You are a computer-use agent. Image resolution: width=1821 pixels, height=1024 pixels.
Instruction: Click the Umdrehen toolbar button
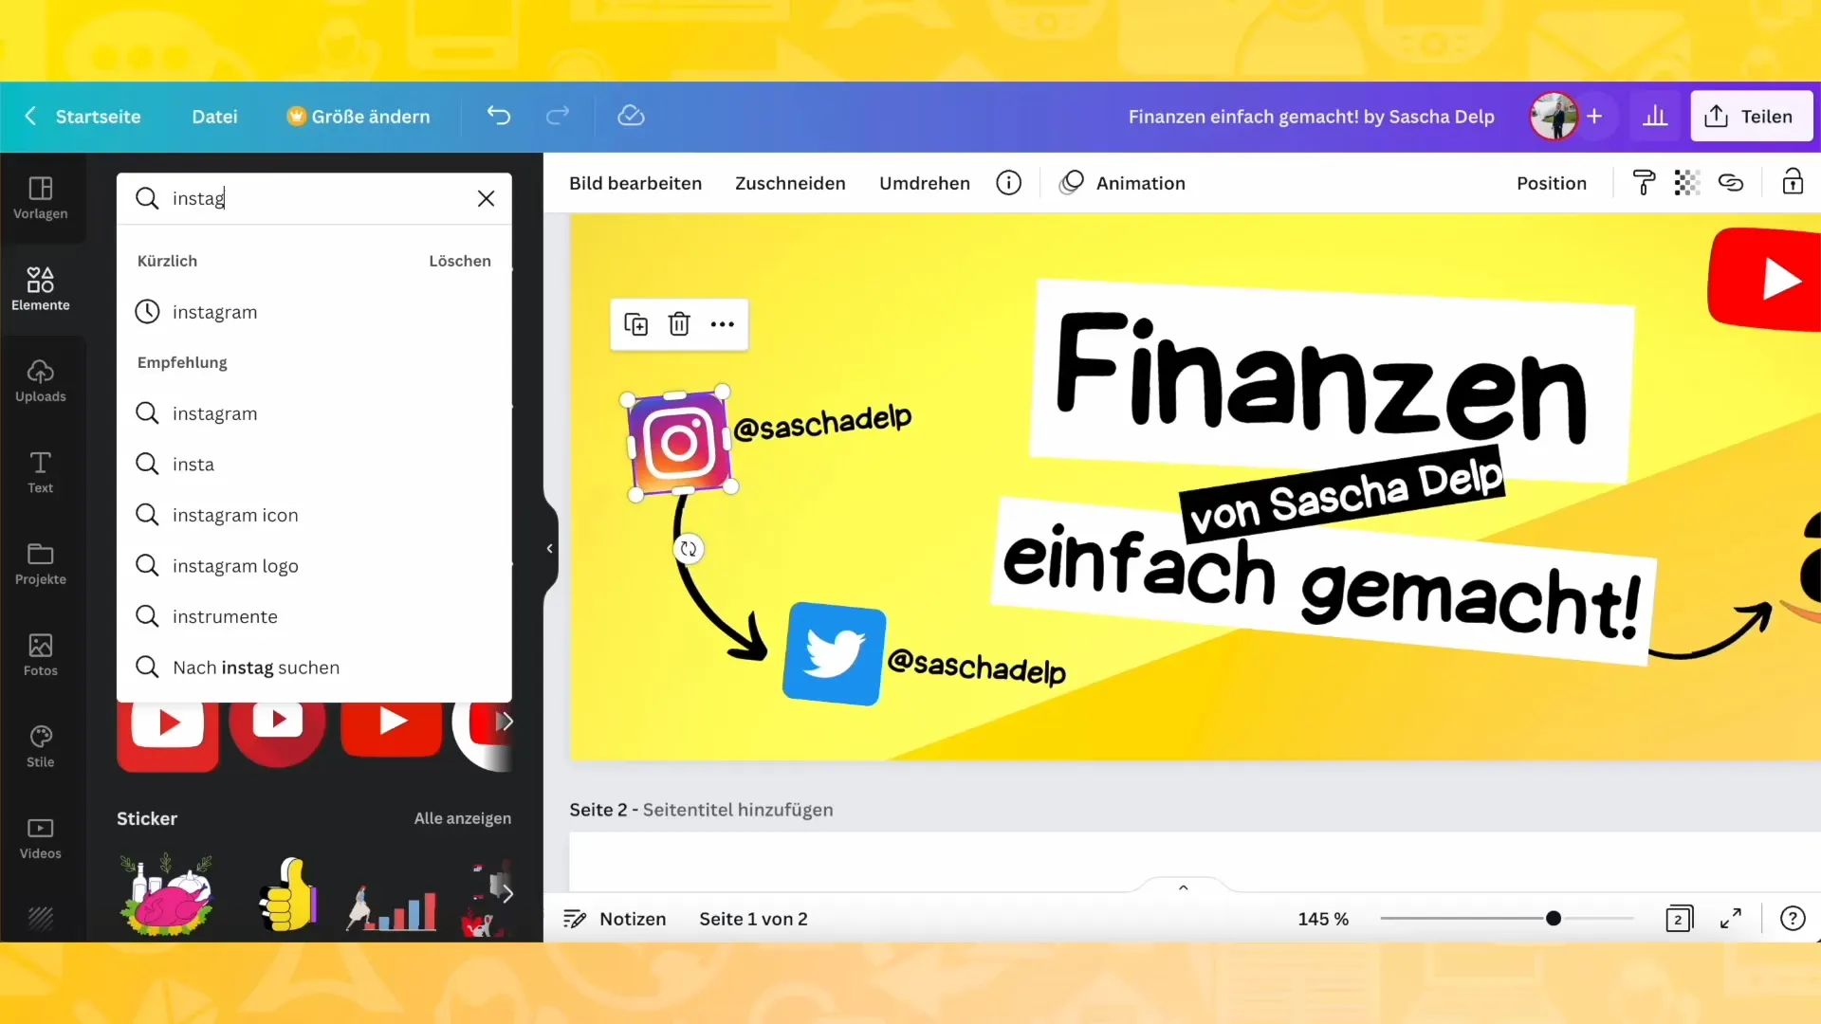[x=925, y=183]
